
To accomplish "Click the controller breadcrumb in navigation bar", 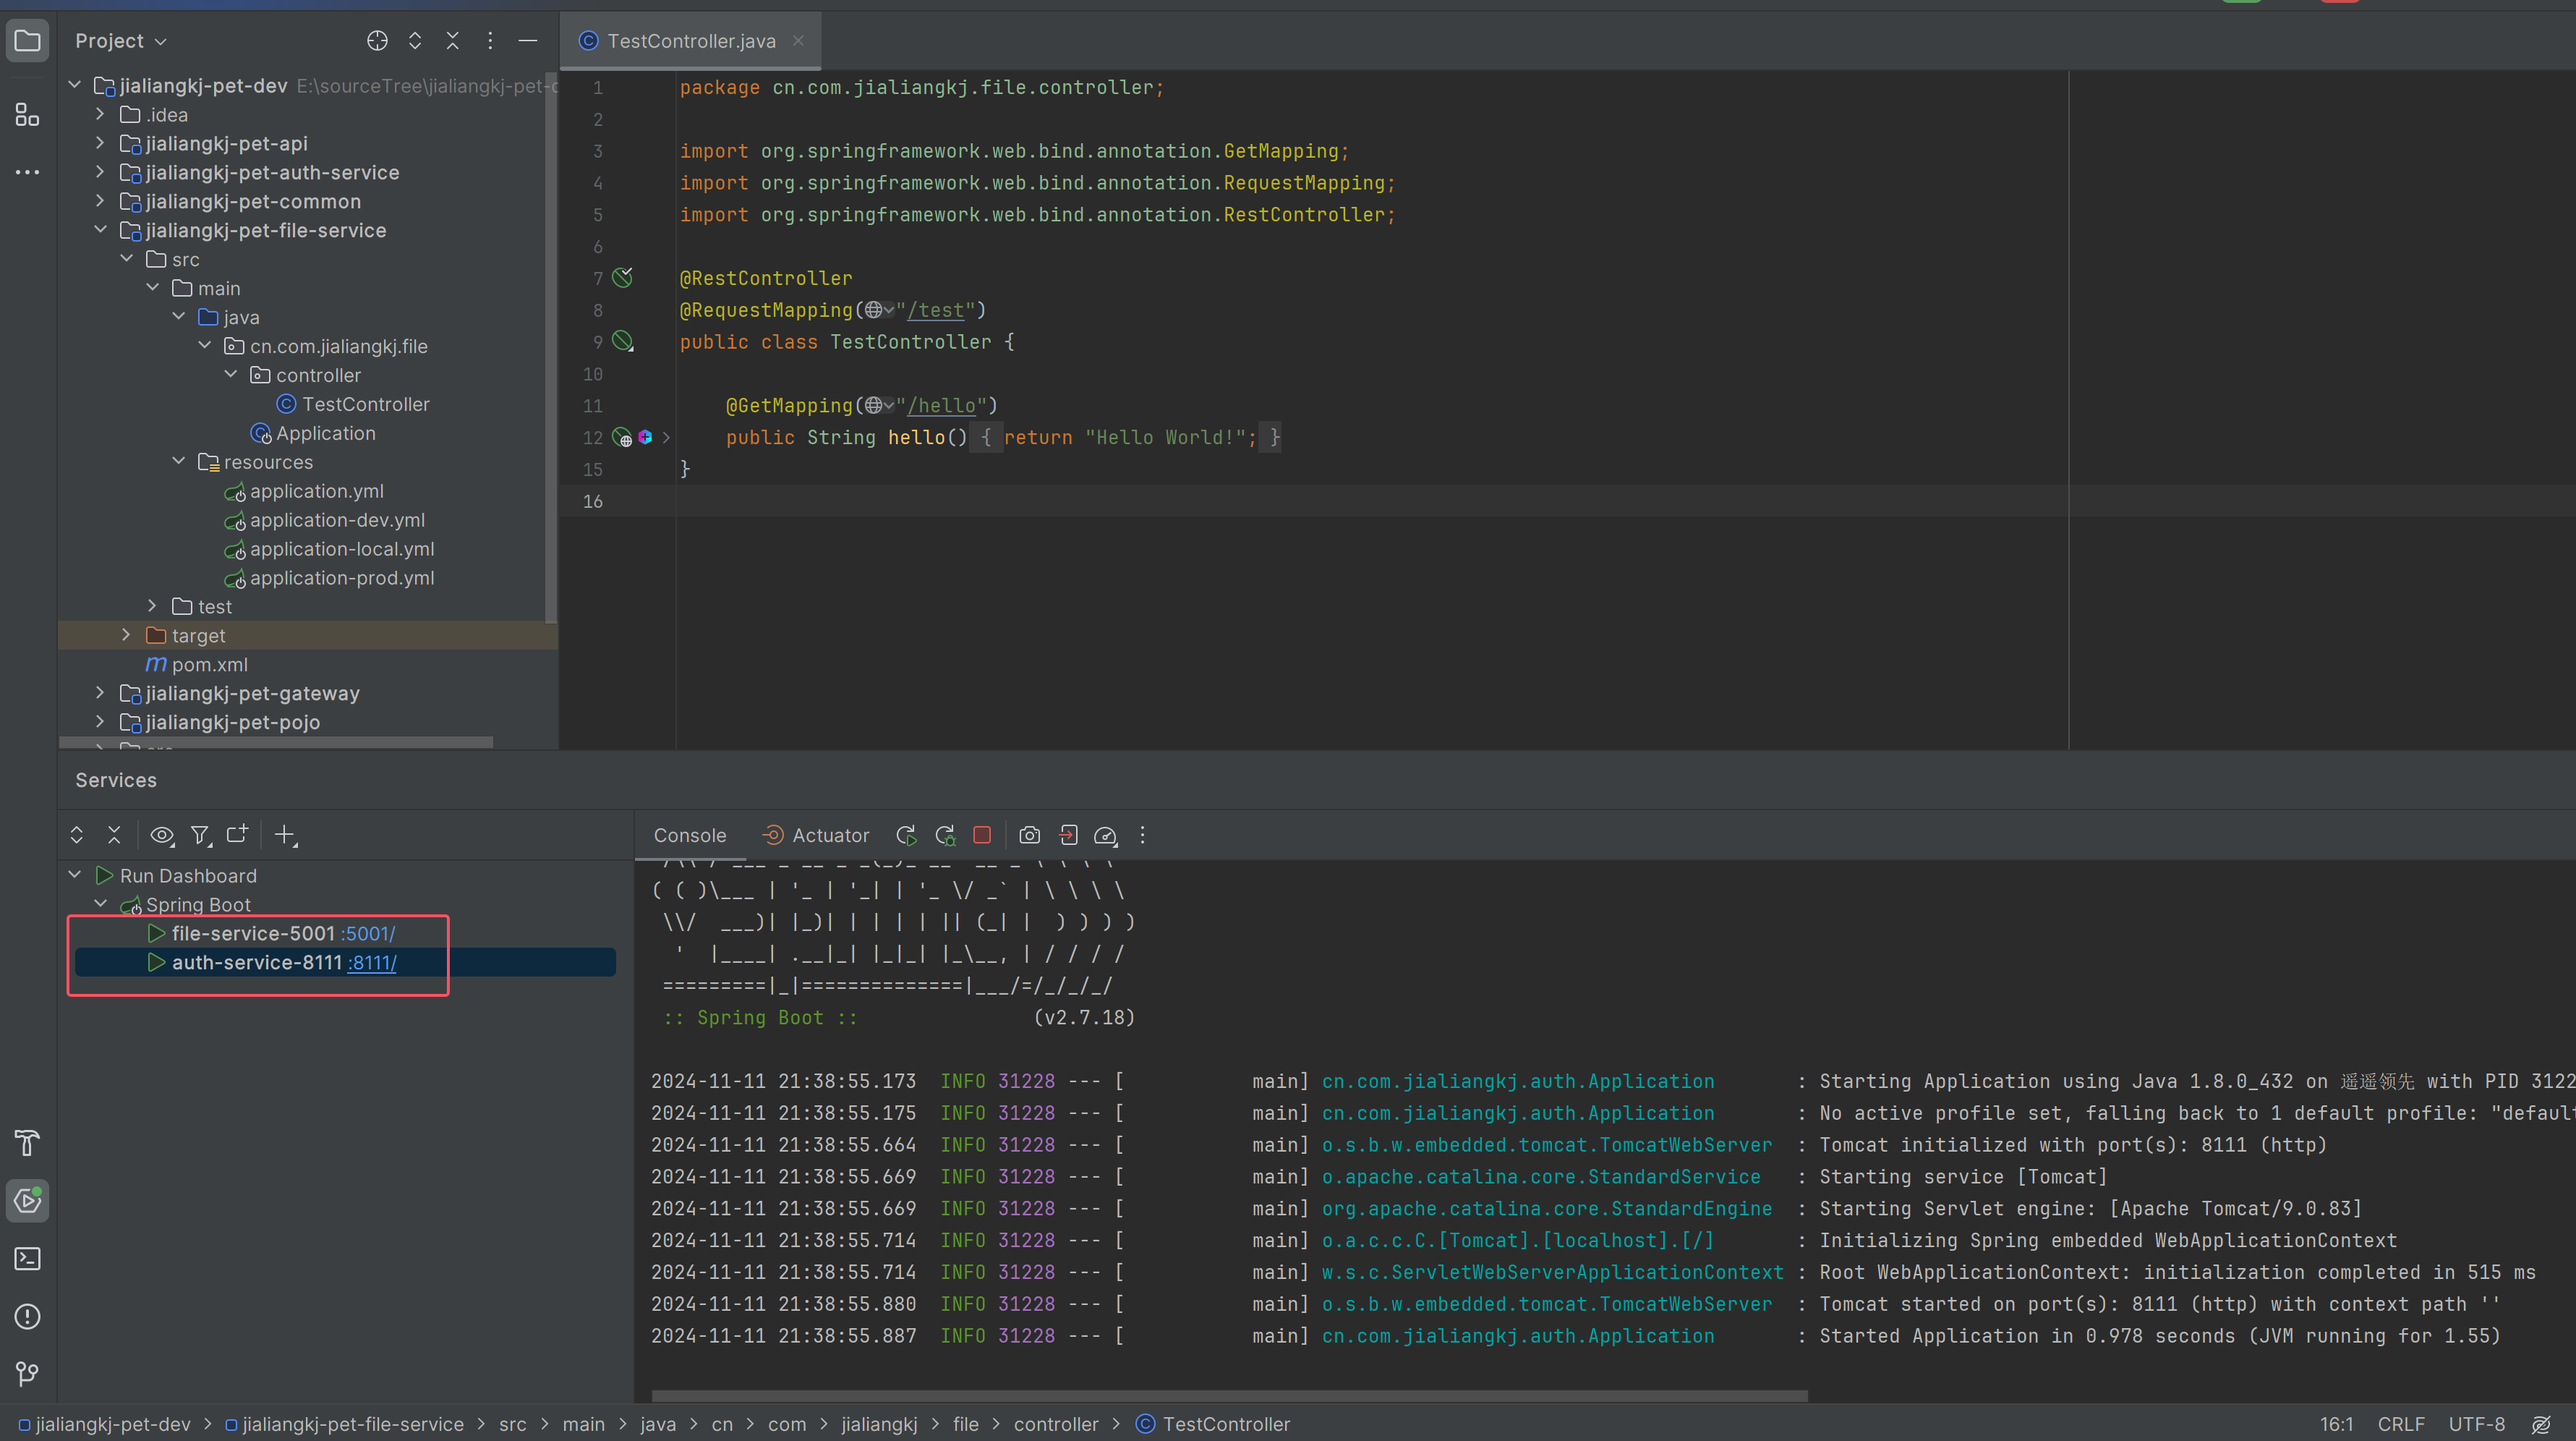I will click(1055, 1424).
